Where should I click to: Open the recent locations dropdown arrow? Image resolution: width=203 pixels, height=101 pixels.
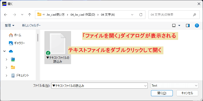tap(22, 15)
